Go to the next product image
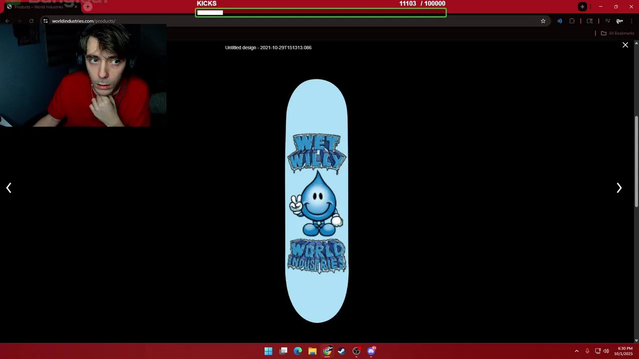Viewport: 639px width, 359px height. point(619,187)
